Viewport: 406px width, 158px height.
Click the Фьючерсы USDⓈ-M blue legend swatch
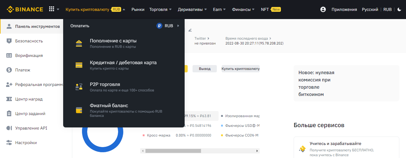click(x=222, y=126)
